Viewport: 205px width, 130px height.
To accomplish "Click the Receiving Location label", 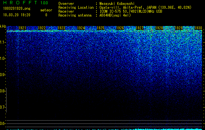I will (76, 7).
